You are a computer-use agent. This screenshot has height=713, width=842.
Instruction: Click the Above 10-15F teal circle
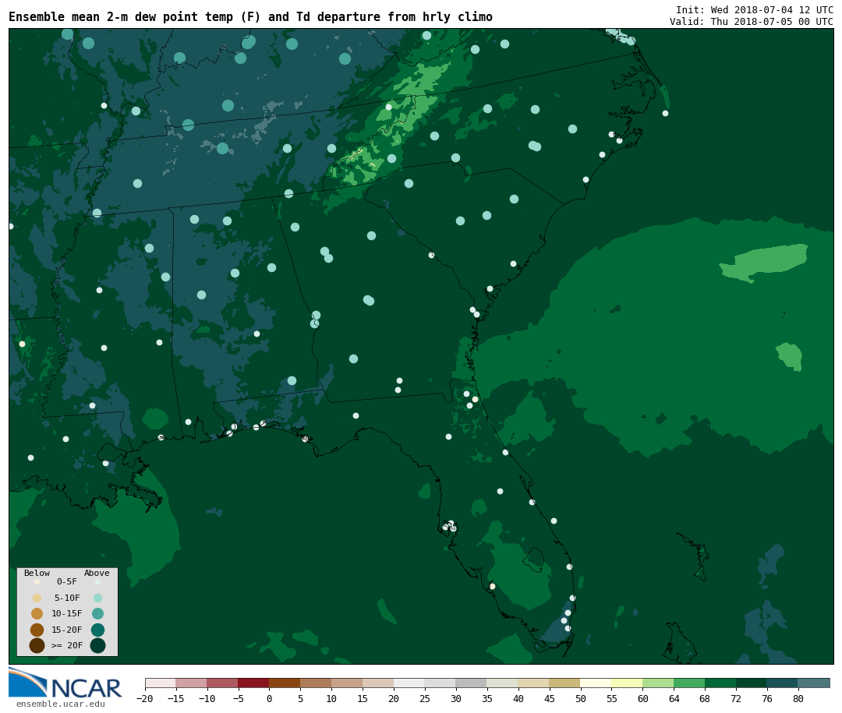tap(97, 614)
